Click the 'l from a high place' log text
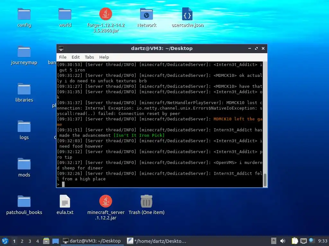The height and width of the screenshot is (246, 329). point(81,179)
